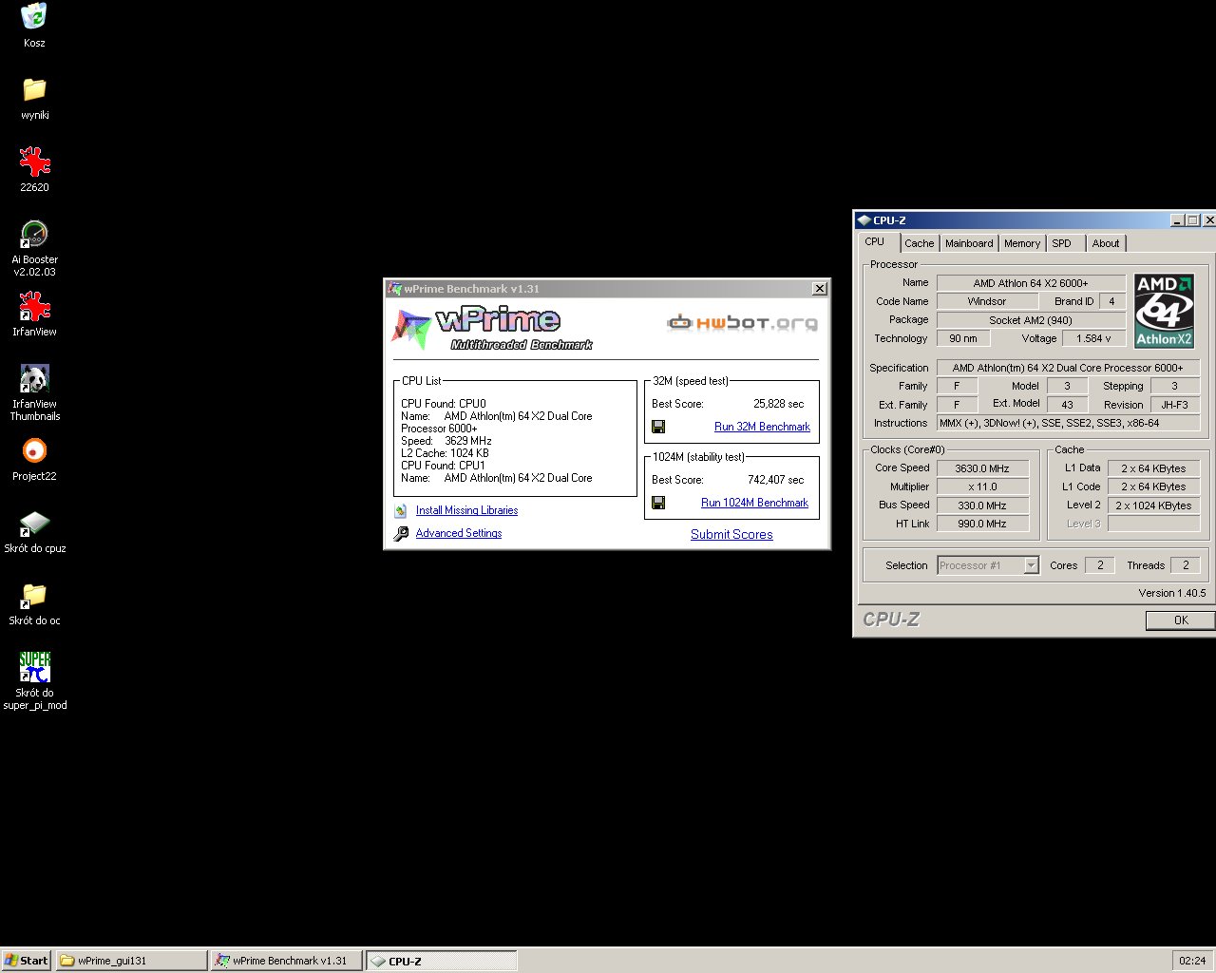Image resolution: width=1216 pixels, height=973 pixels.
Task: Click the CPU-Z title bar icon
Action: pos(864,219)
